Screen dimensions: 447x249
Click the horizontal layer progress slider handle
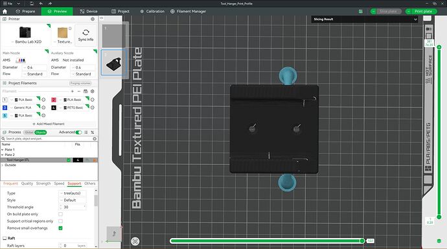coord(362,241)
